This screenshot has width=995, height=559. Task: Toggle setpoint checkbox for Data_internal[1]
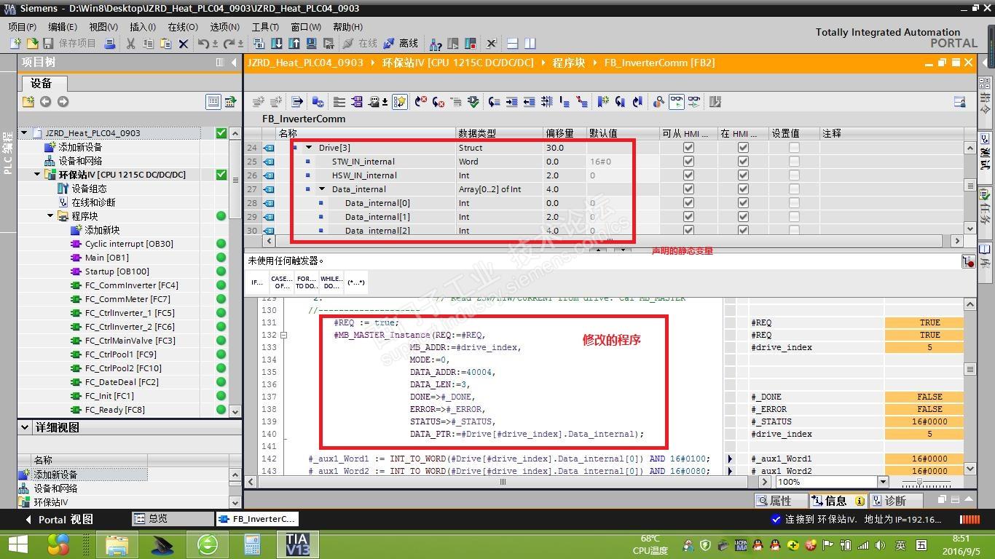pos(794,217)
